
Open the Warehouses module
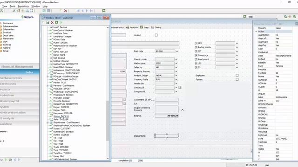coord(20,83)
